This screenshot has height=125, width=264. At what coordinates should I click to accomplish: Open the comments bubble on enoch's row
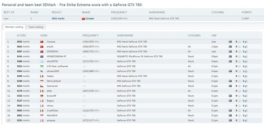click(239, 47)
